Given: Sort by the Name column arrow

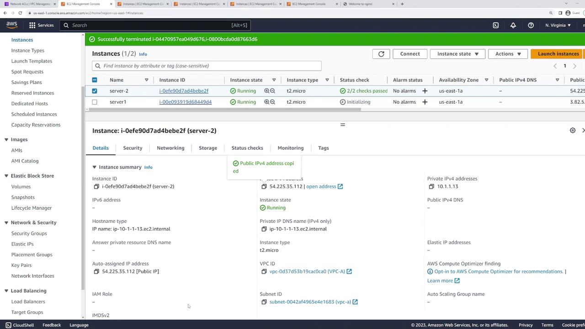Looking at the screenshot, I should (x=146, y=80).
